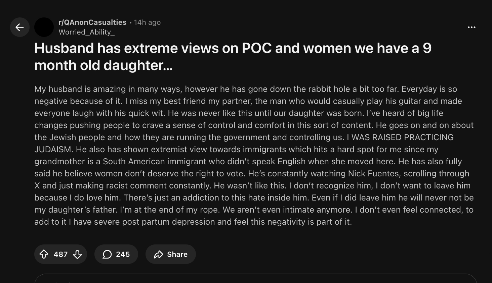This screenshot has width=492, height=283.
Task: Click the speech bubble comment icon
Action: (x=107, y=254)
